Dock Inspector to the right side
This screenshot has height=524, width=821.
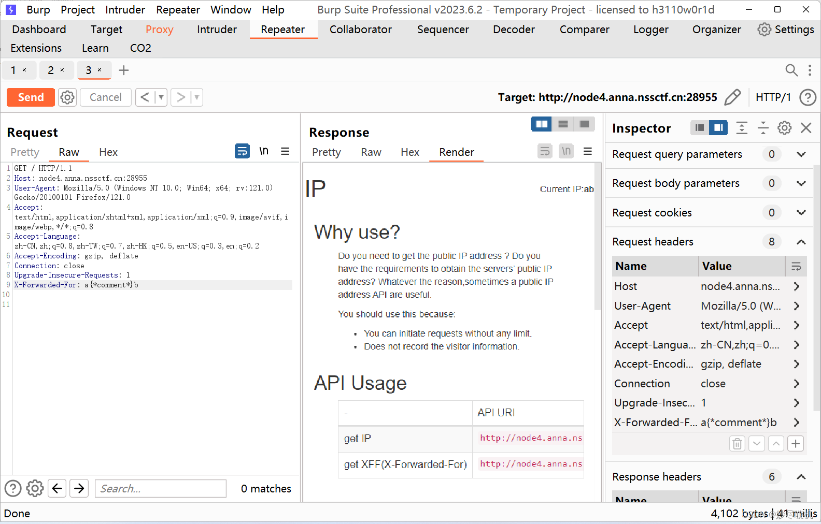[718, 128]
